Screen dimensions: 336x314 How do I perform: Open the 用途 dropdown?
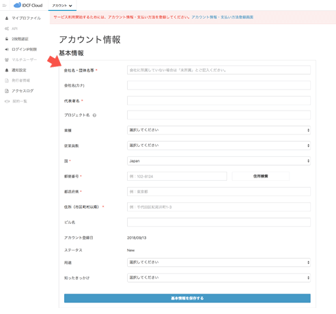click(x=219, y=262)
